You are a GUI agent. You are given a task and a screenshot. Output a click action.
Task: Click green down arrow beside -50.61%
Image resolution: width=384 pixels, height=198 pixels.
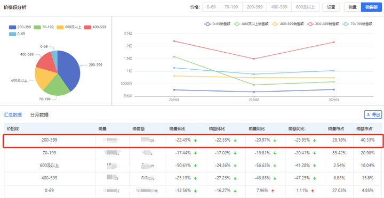195,166
